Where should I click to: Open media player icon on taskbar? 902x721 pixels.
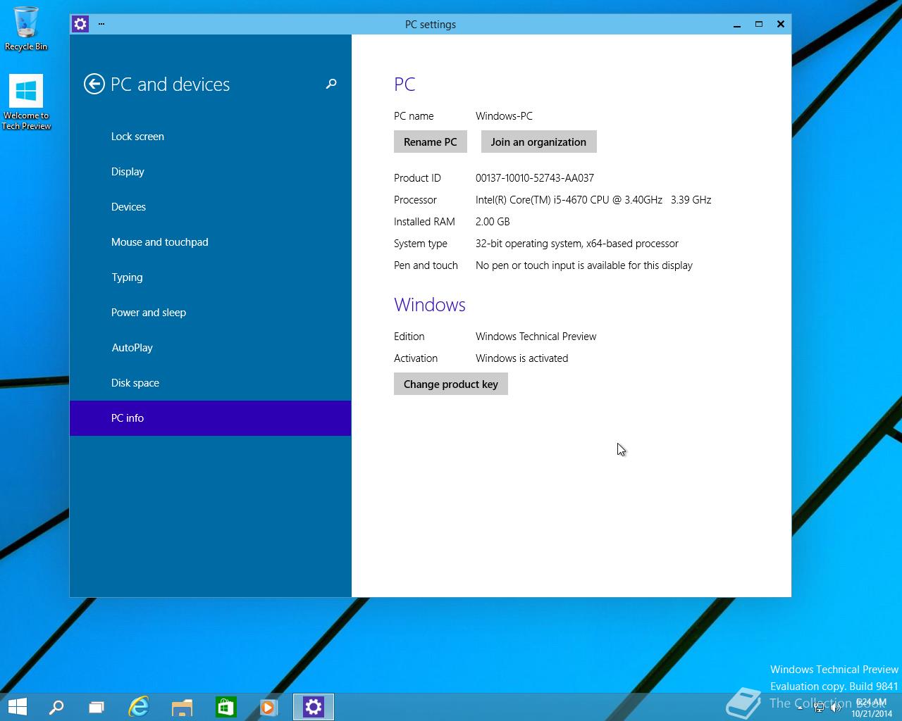[268, 707]
